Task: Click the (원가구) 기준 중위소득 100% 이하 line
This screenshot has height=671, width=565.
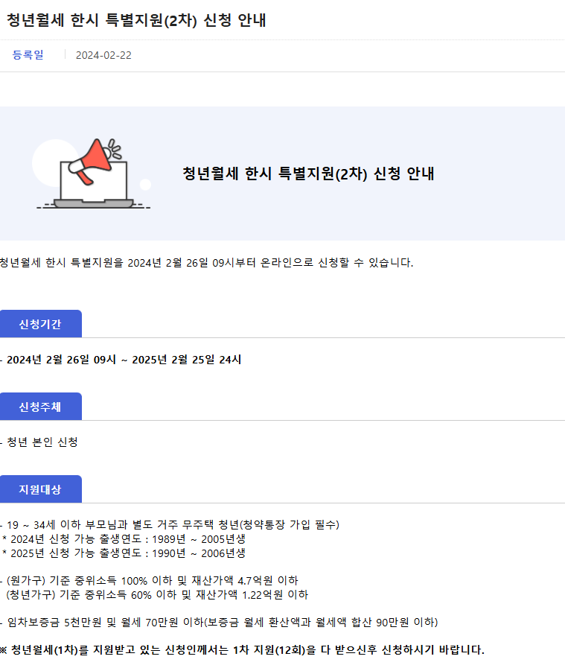Action: 153,580
